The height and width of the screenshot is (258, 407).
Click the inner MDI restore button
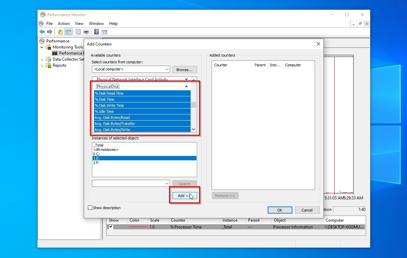coord(360,24)
